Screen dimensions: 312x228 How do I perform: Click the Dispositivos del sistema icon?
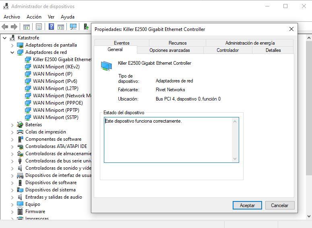coord(20,190)
